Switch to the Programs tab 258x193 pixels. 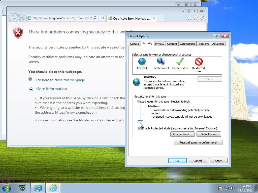(203, 44)
